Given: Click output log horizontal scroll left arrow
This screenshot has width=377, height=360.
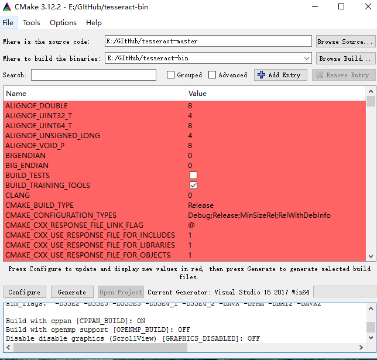Looking at the screenshot, I should point(8,347).
